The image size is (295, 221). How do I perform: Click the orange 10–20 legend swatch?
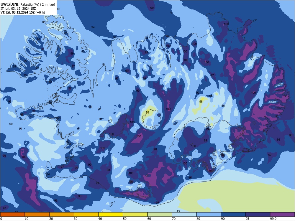pos(37,215)
